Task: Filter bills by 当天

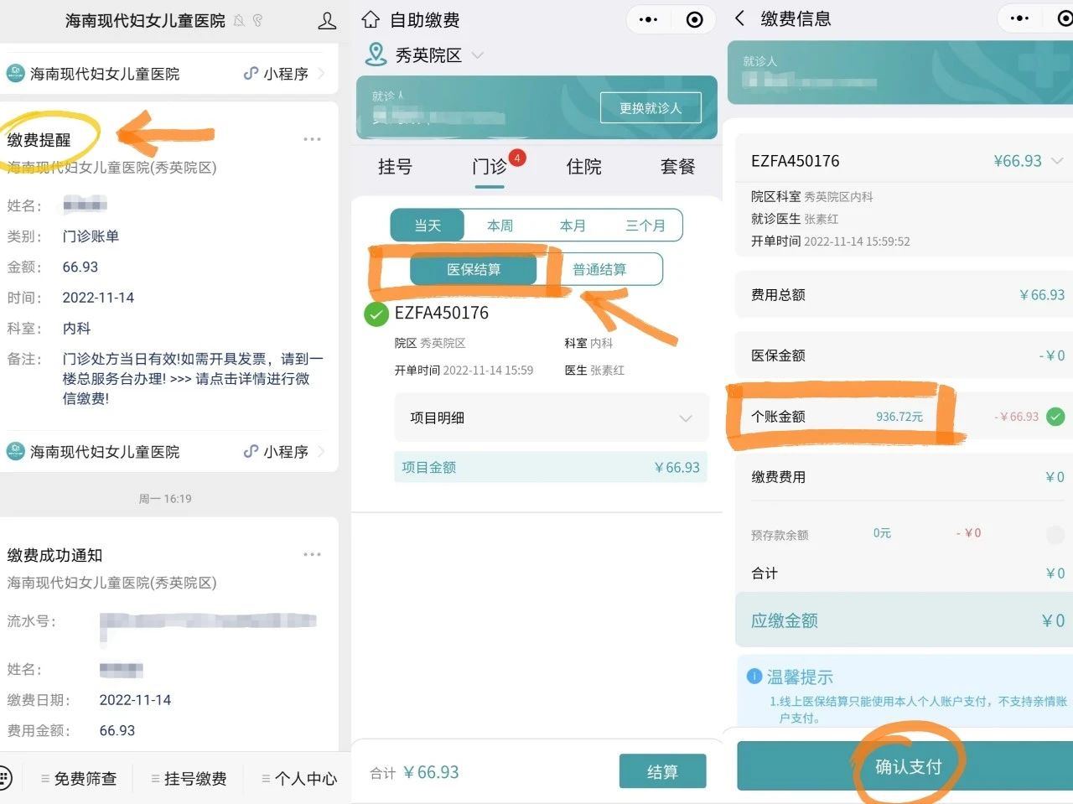Action: (428, 226)
